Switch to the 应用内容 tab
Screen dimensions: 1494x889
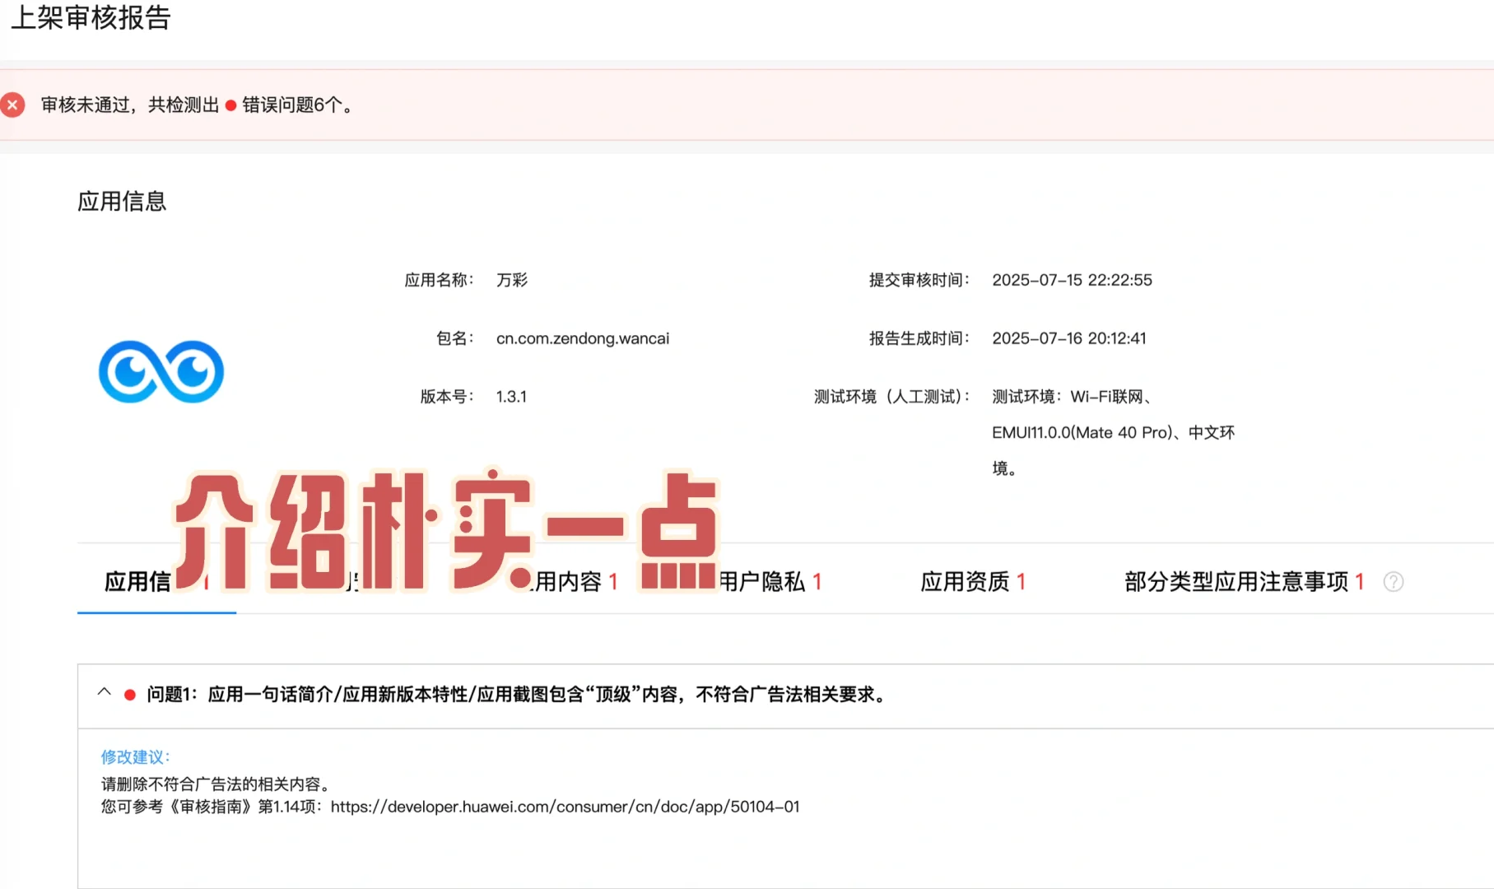576,580
